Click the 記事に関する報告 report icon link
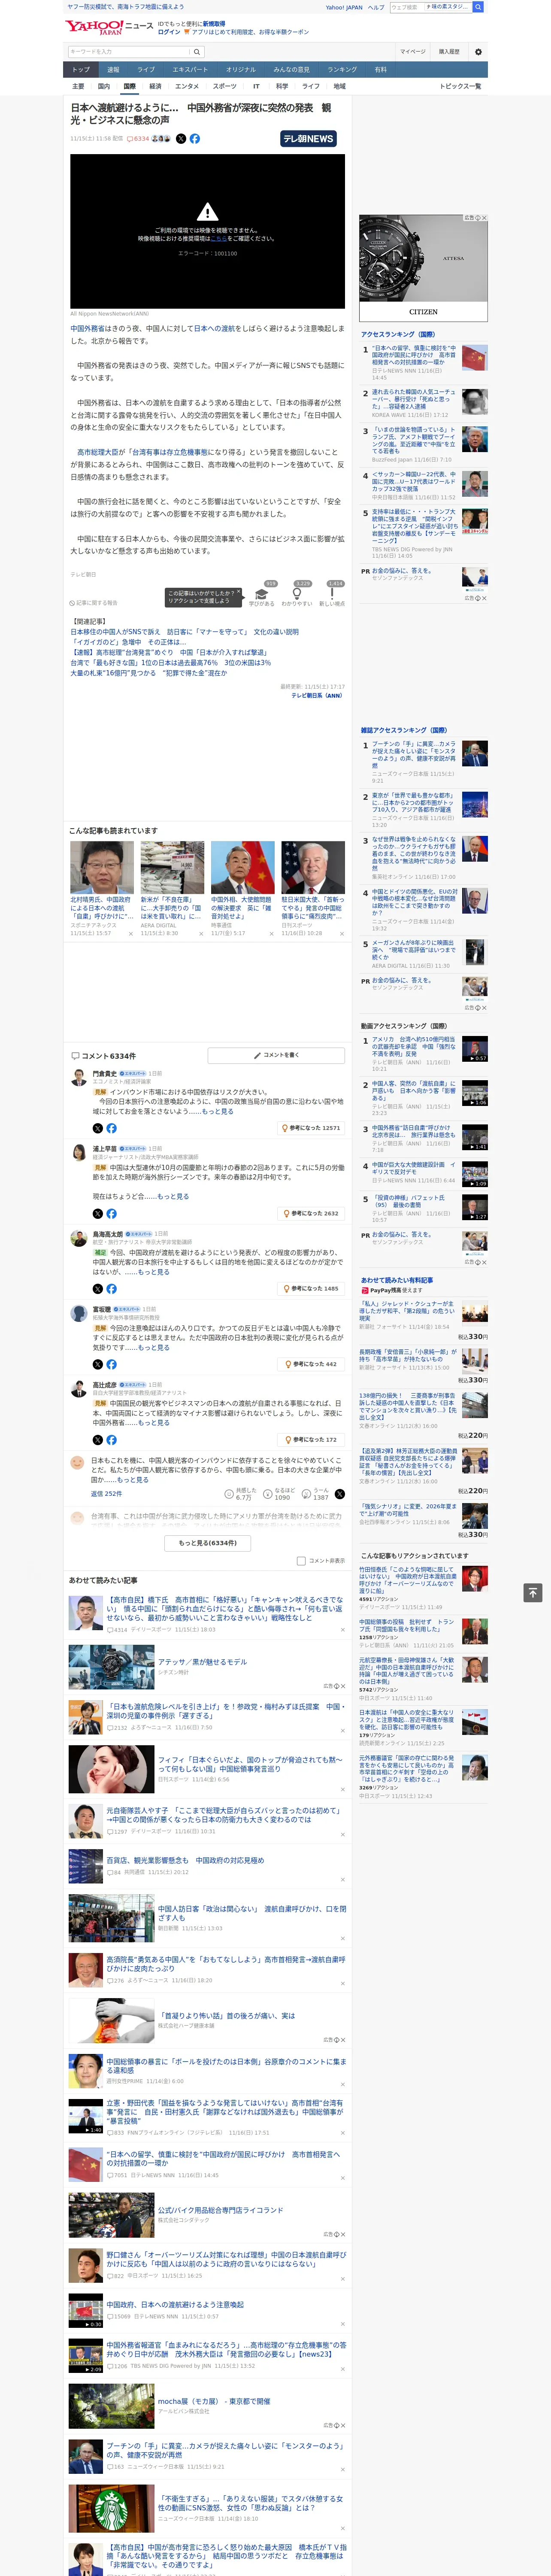The image size is (551, 2576). point(94,603)
